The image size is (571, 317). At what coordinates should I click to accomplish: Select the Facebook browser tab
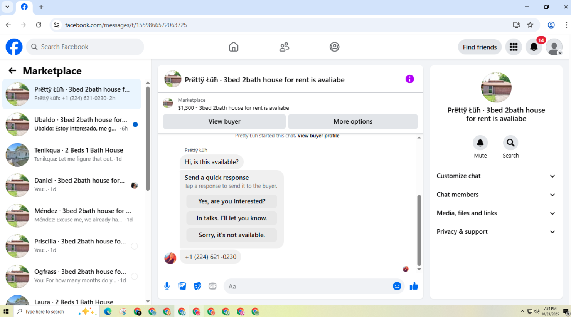[x=24, y=7]
